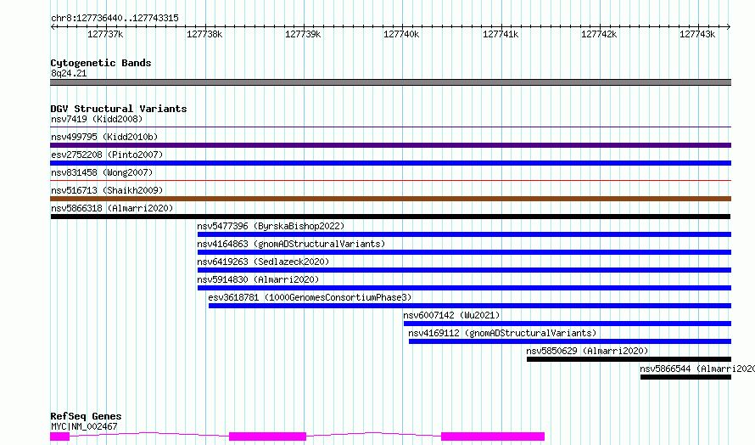This screenshot has height=445, width=755.
Task: Click the blue nsv5914830 variant bar
Action: [x=464, y=288]
